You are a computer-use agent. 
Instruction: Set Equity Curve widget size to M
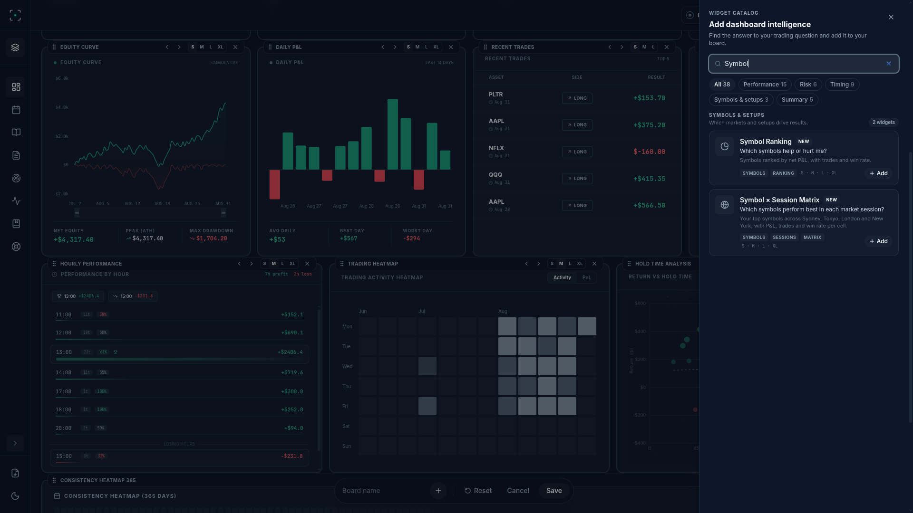pyautogui.click(x=202, y=47)
